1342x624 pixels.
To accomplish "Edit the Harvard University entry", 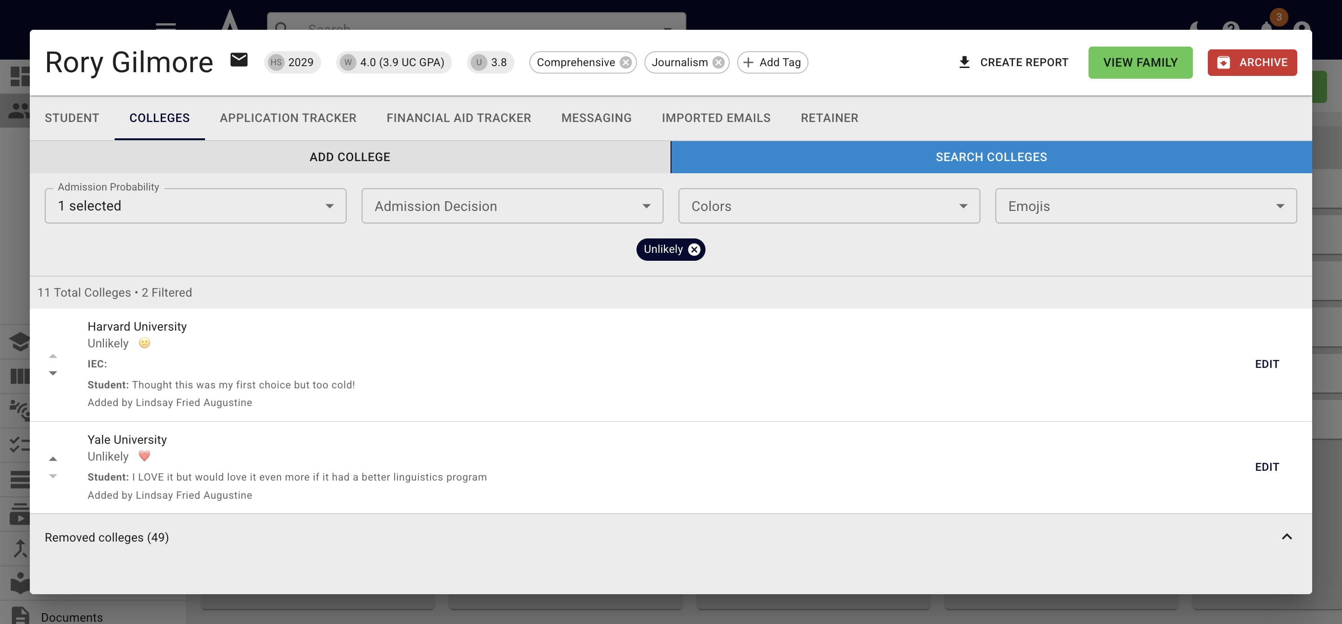I will (1267, 364).
